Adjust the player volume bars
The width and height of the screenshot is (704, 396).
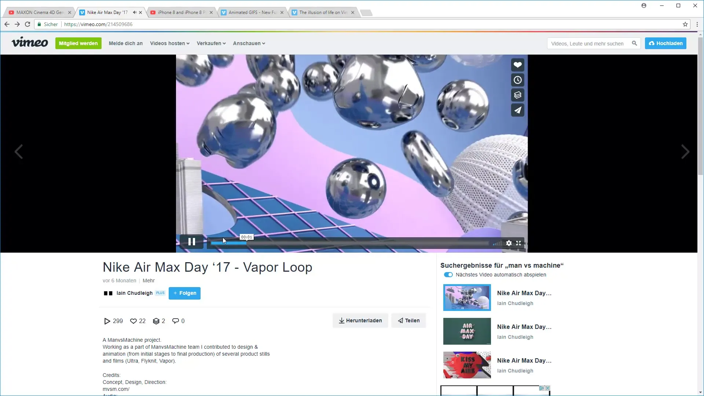coord(498,243)
